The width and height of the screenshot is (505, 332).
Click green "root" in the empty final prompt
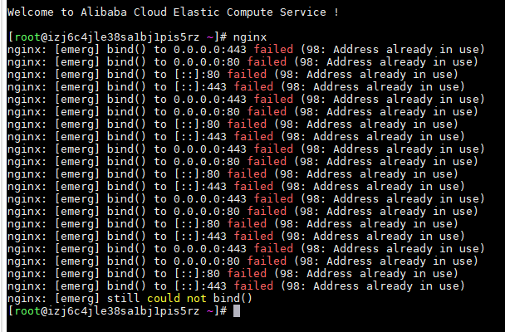pyautogui.click(x=27, y=311)
